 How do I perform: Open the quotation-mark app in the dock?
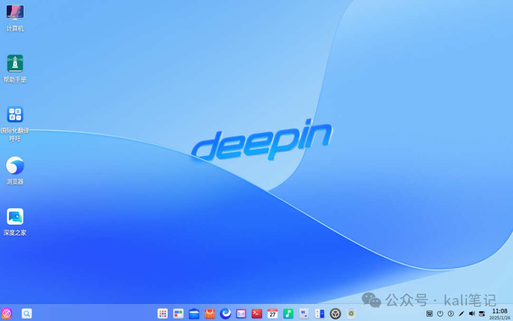(304, 313)
